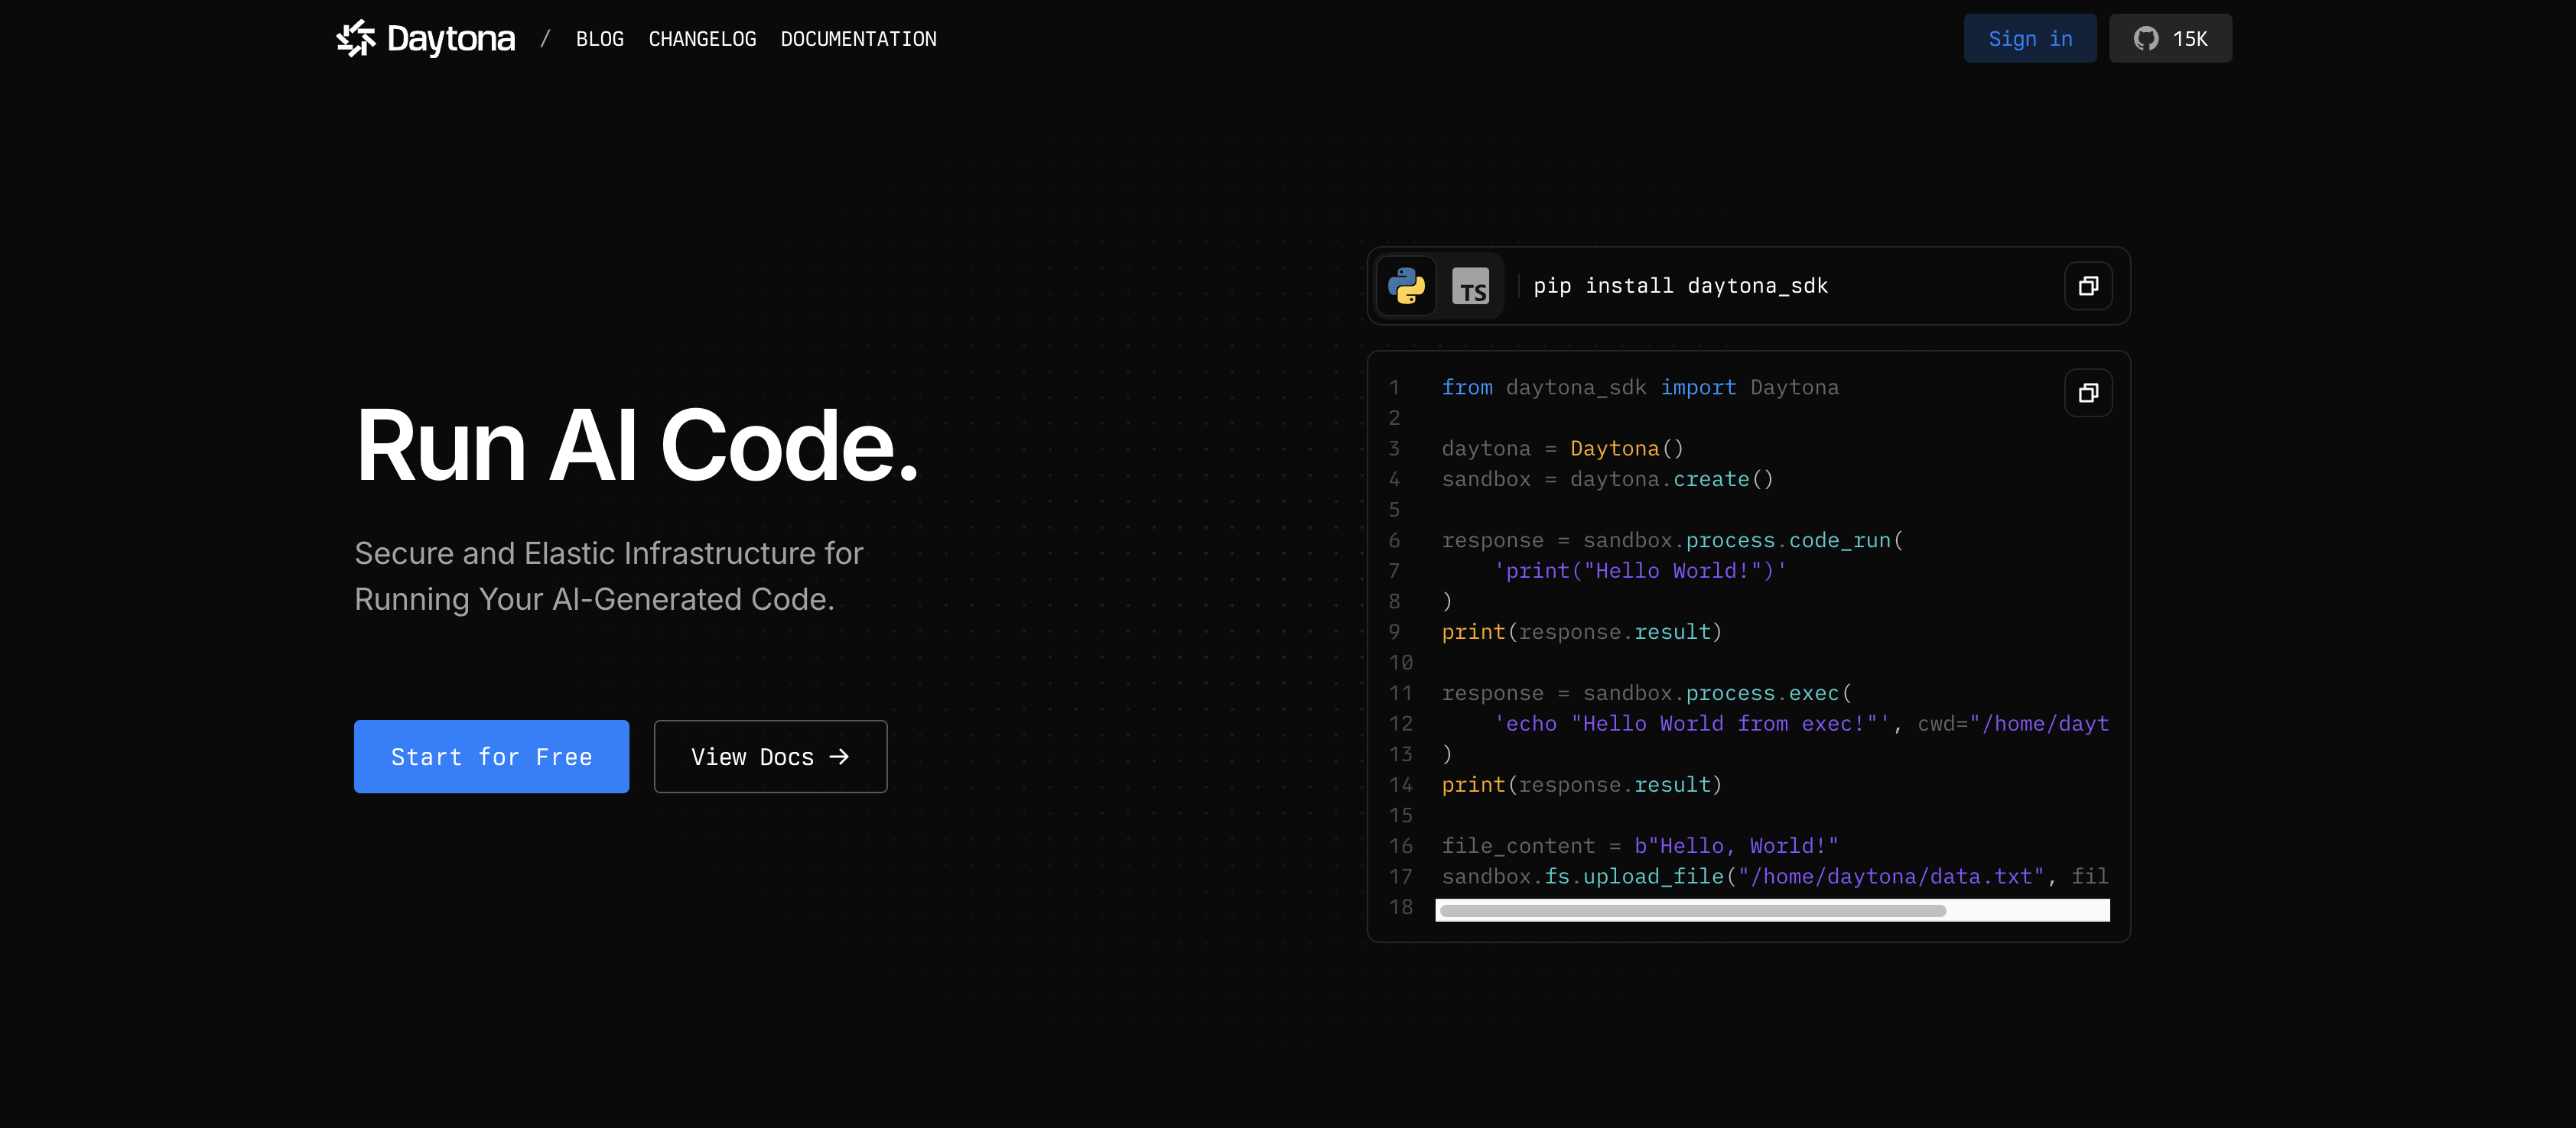Viewport: 2576px width, 1128px height.
Task: Click the Daytona wordmark text
Action: point(451,39)
